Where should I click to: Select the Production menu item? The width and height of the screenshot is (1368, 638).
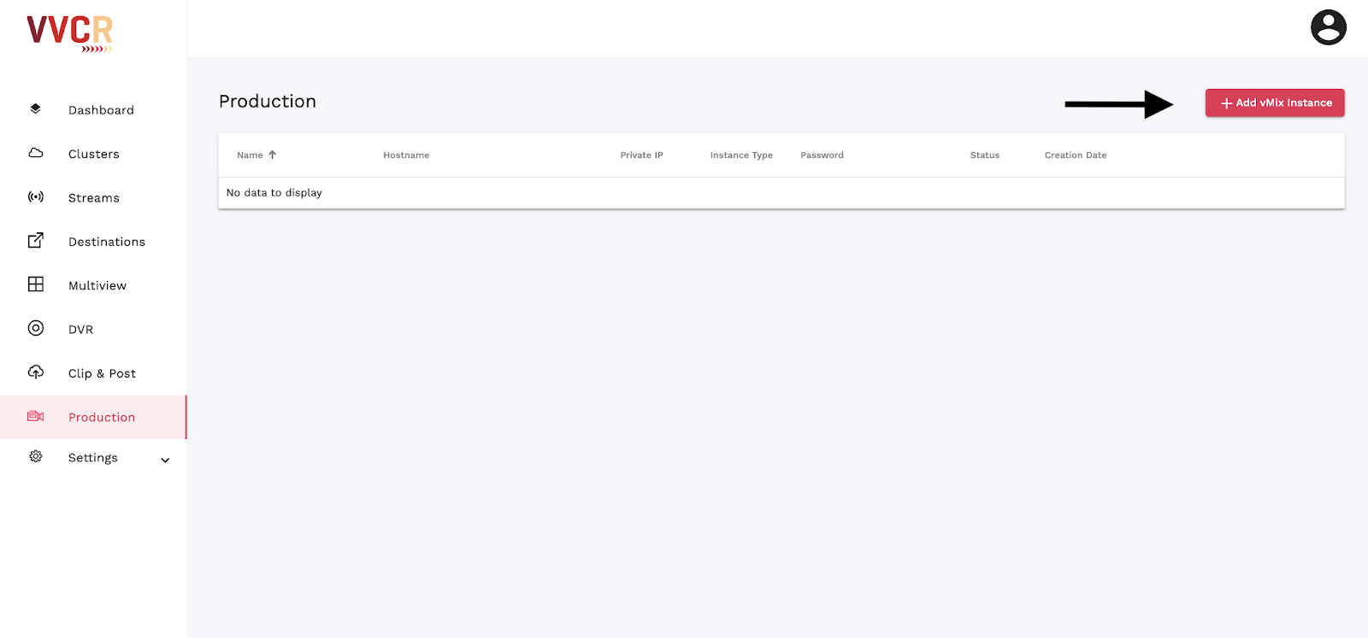[x=93, y=417]
